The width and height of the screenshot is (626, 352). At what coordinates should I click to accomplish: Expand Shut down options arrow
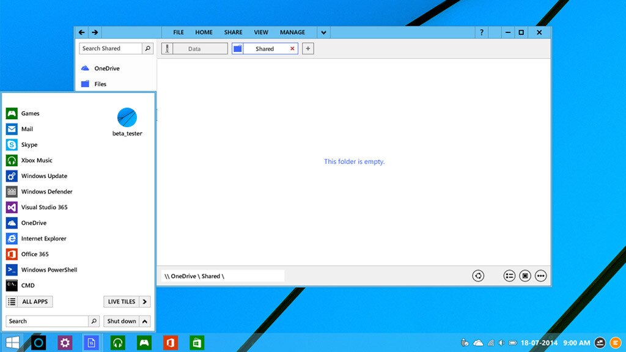tap(144, 321)
